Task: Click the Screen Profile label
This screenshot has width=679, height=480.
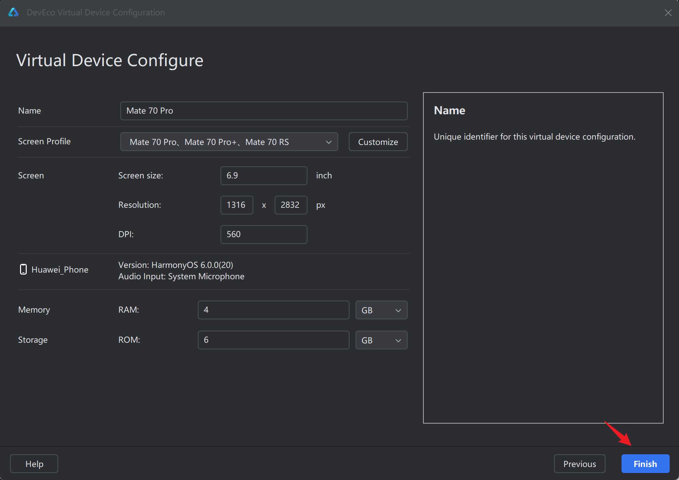Action: [44, 141]
